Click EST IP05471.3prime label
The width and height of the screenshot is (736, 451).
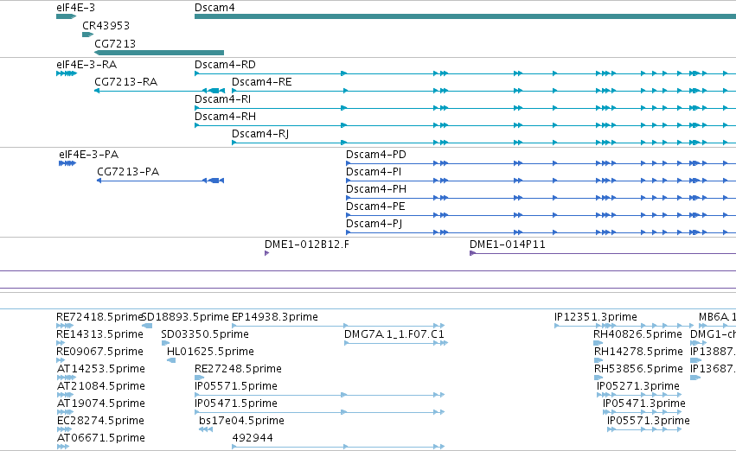[644, 403]
